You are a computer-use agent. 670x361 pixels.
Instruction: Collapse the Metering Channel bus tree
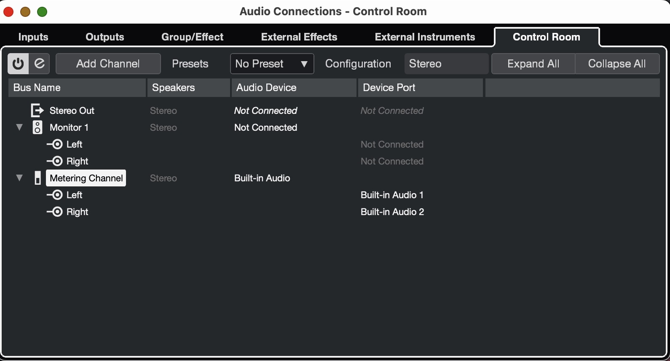click(19, 178)
